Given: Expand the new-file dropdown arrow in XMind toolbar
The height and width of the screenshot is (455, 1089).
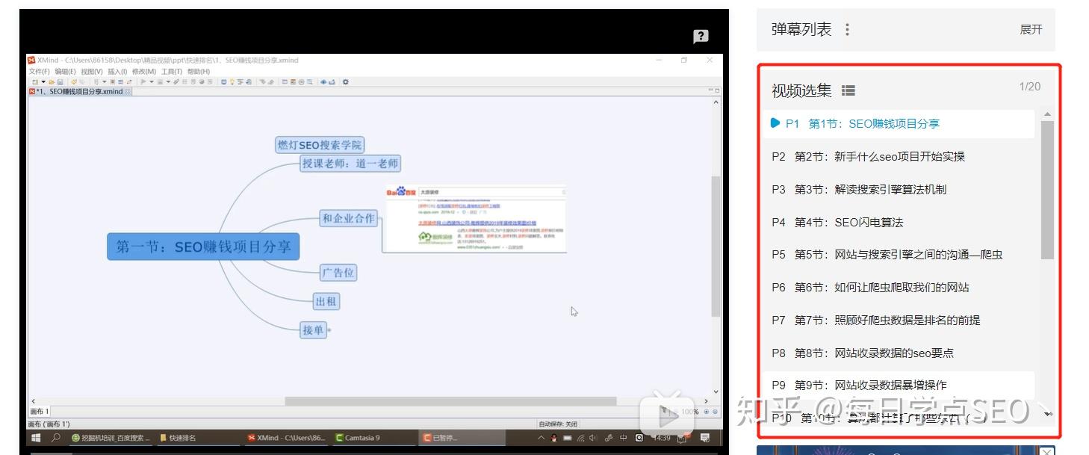Looking at the screenshot, I should click(x=43, y=82).
